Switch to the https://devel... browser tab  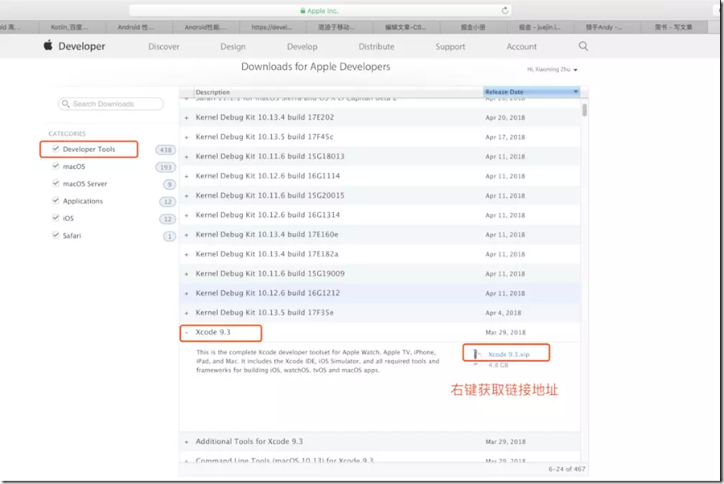273,27
